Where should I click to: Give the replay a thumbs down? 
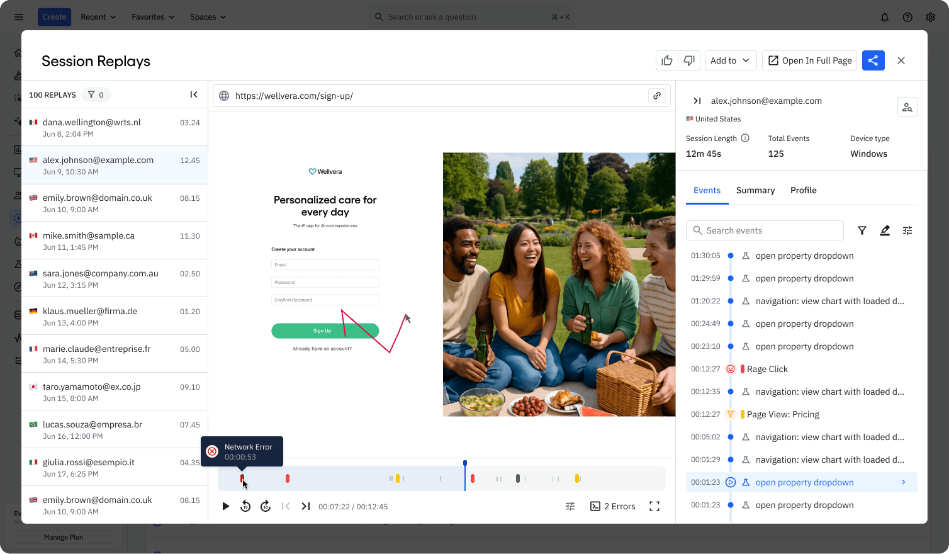689,60
